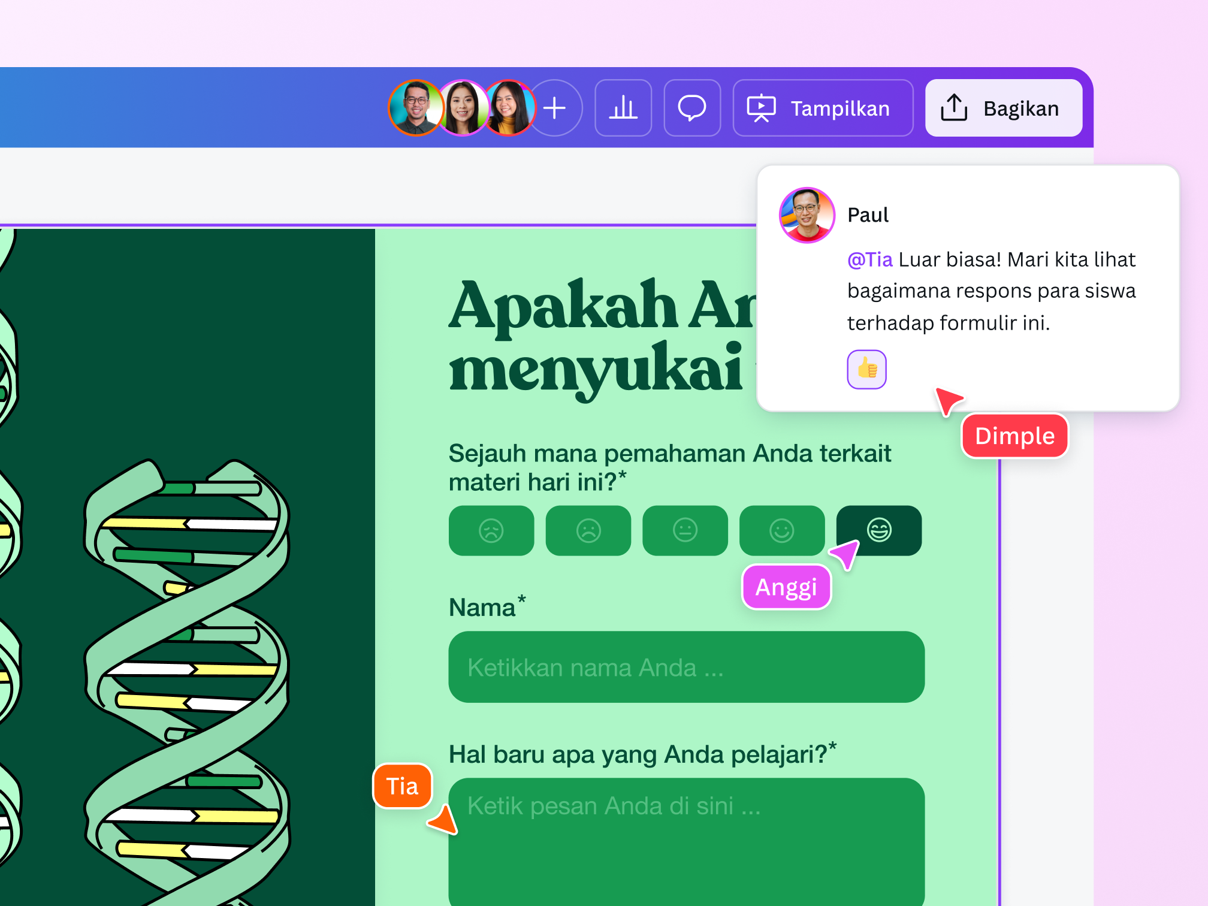Image resolution: width=1208 pixels, height=906 pixels.
Task: Click the plus add collaborator icon
Action: (555, 108)
